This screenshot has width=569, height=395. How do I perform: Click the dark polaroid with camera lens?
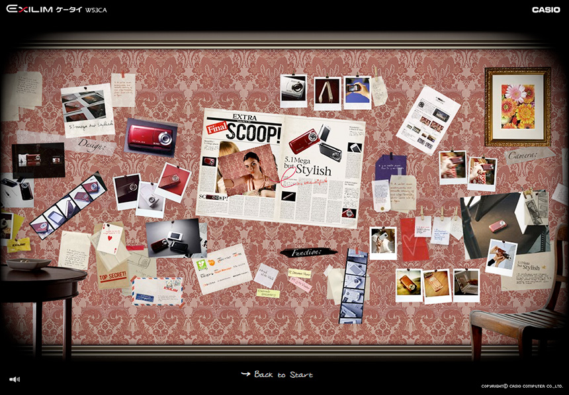pos(126,192)
